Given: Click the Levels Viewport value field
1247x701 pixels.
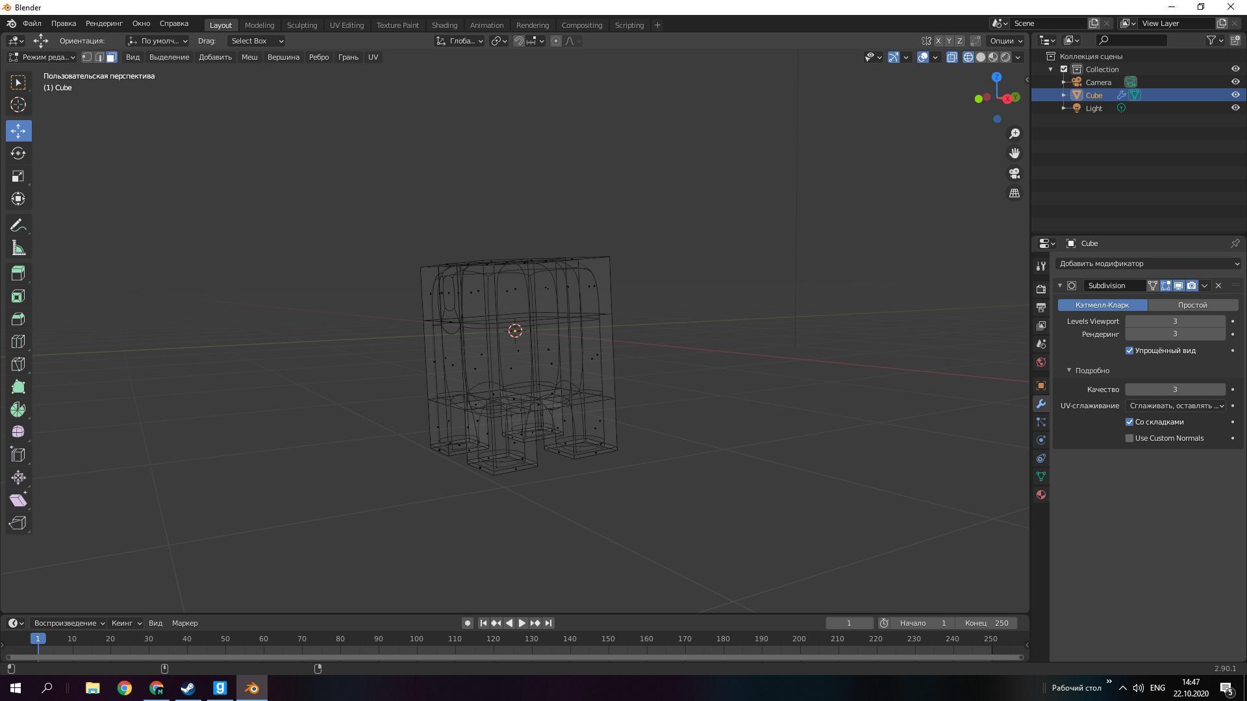Looking at the screenshot, I should click(1175, 321).
